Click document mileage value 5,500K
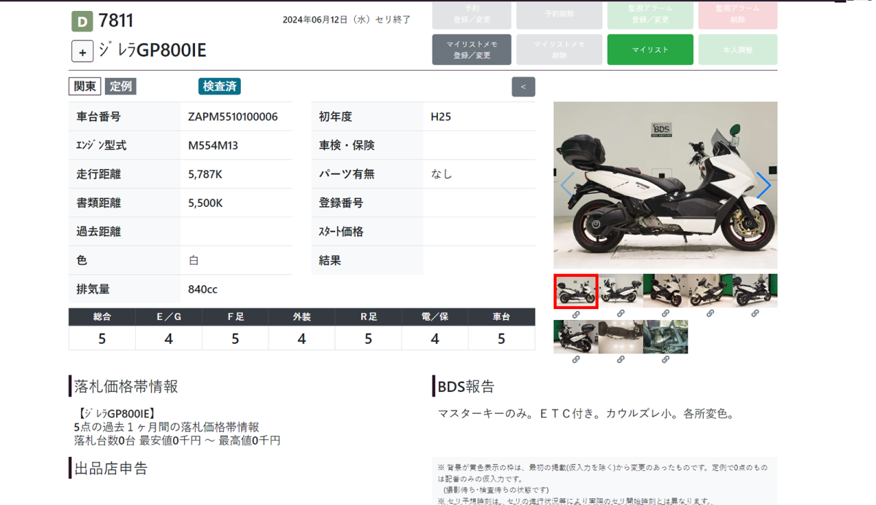Screen dimensions: 876x505 tap(205, 203)
